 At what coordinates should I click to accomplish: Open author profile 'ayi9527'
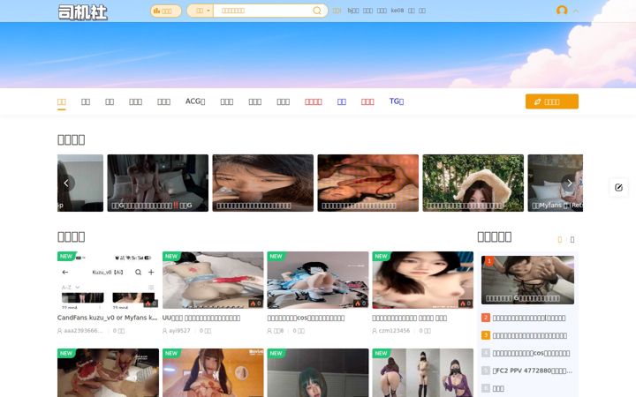click(177, 331)
